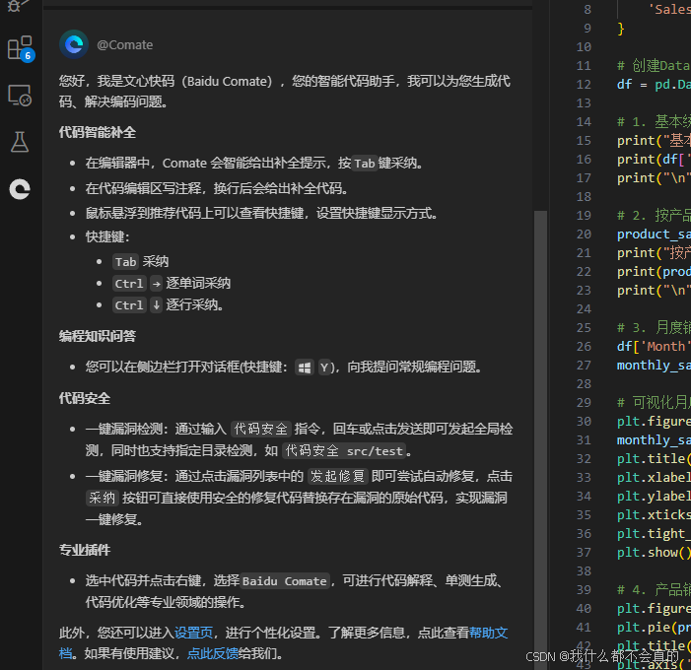Click the plt.xticks code line

click(x=654, y=515)
